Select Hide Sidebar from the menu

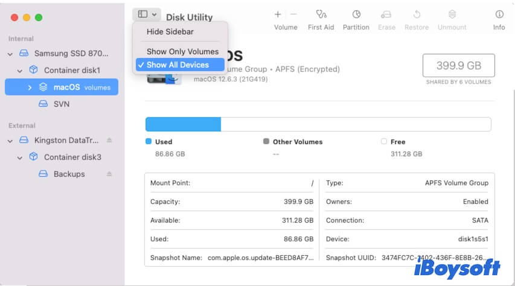pos(170,31)
